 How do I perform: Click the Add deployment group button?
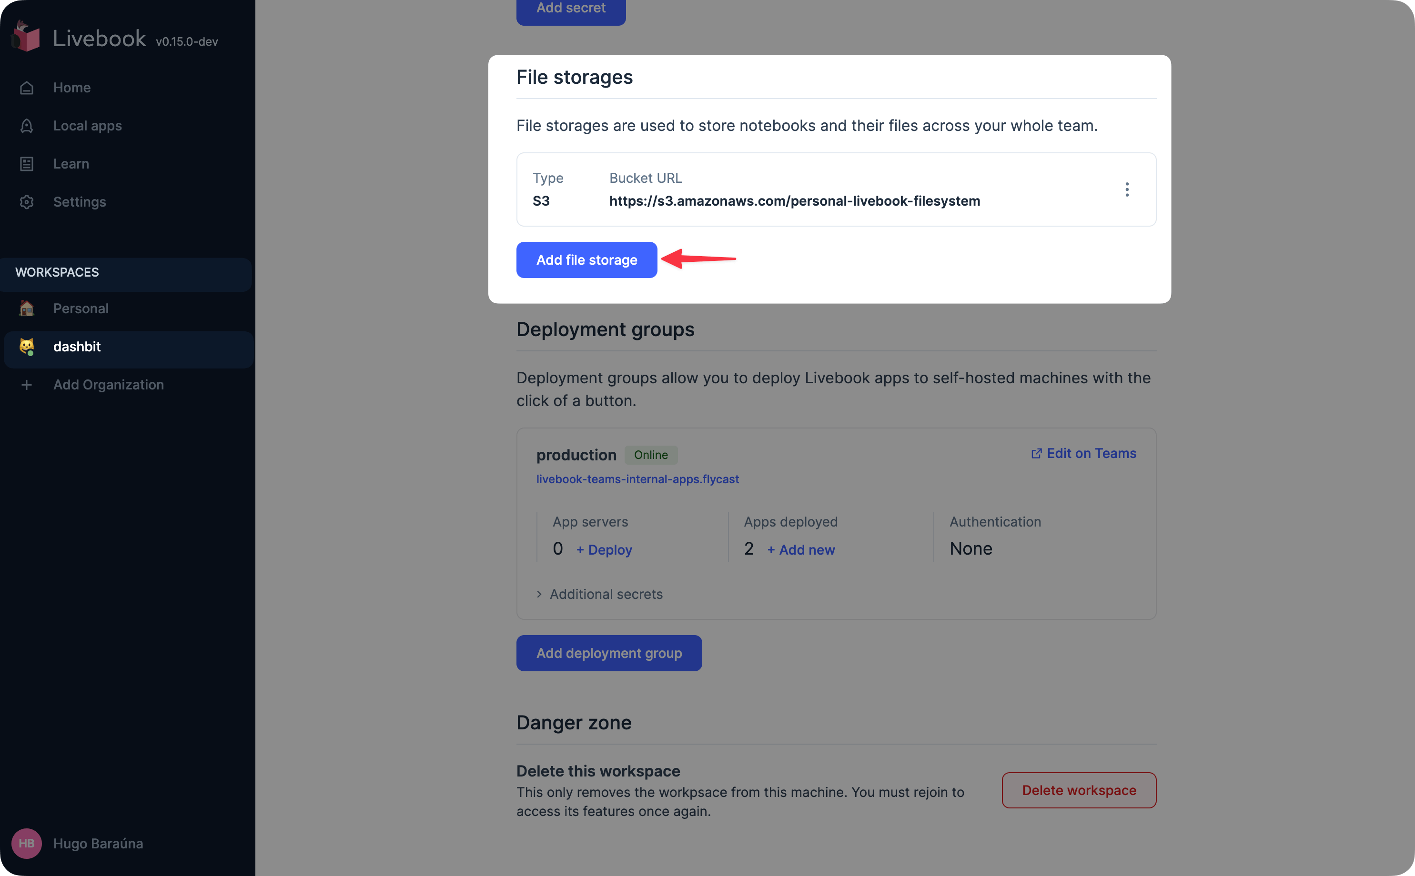tap(609, 653)
